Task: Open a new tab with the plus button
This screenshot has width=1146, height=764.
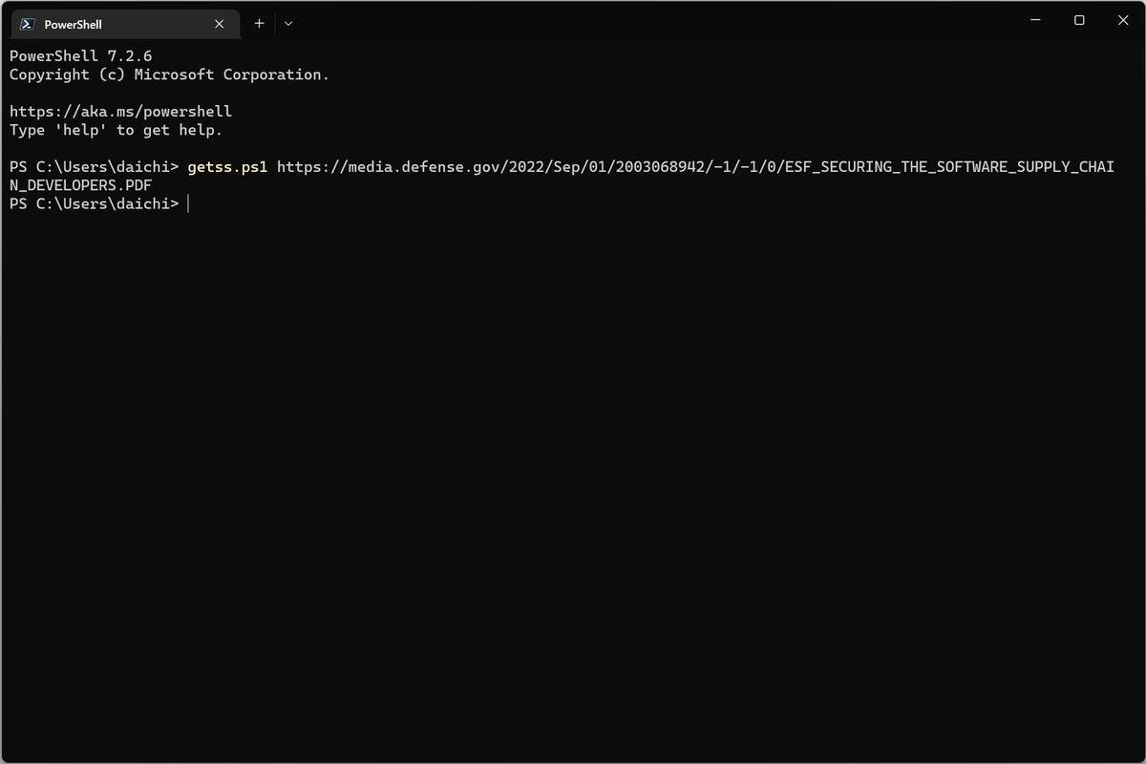Action: pos(259,23)
